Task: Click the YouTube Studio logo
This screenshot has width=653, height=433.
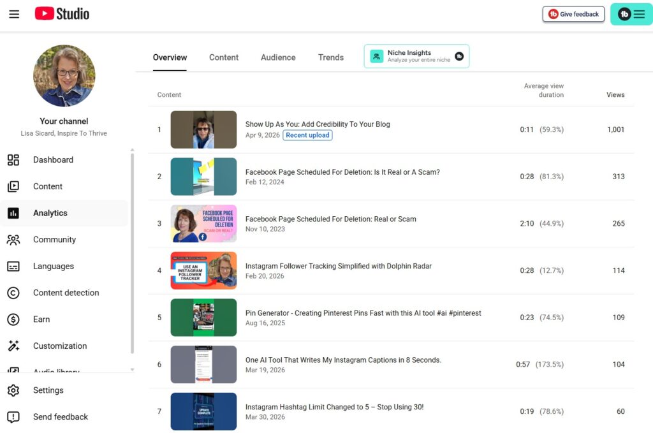Action: [x=62, y=14]
